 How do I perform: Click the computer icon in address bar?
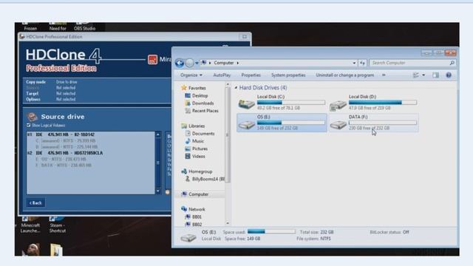point(204,63)
